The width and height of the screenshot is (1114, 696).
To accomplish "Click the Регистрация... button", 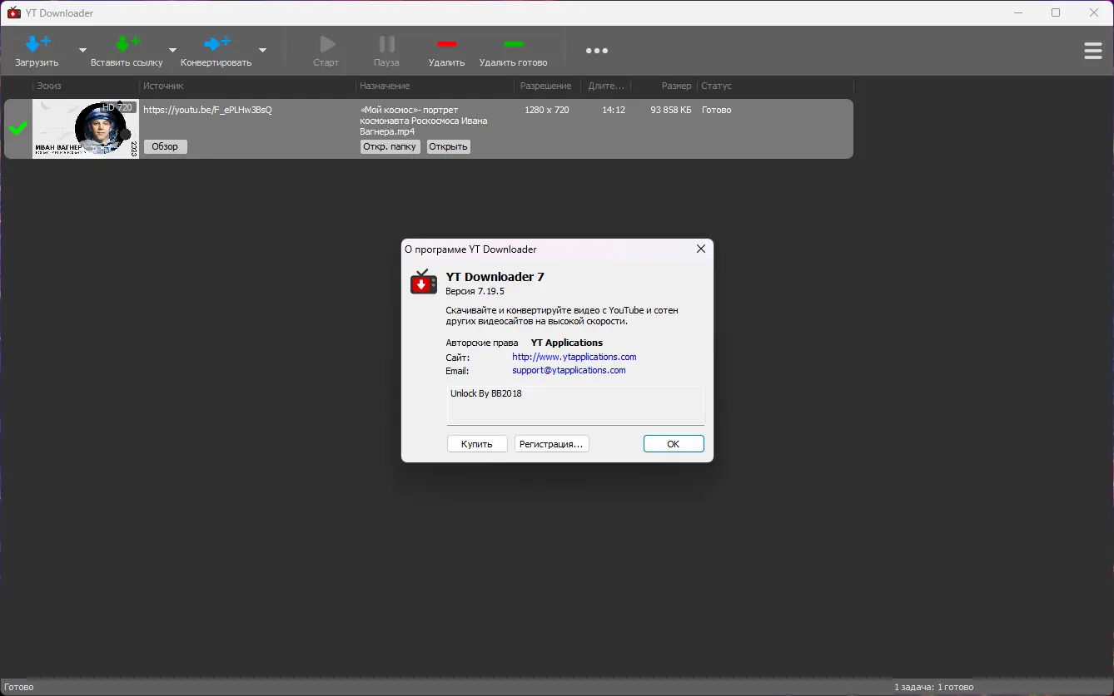I will coord(551,443).
